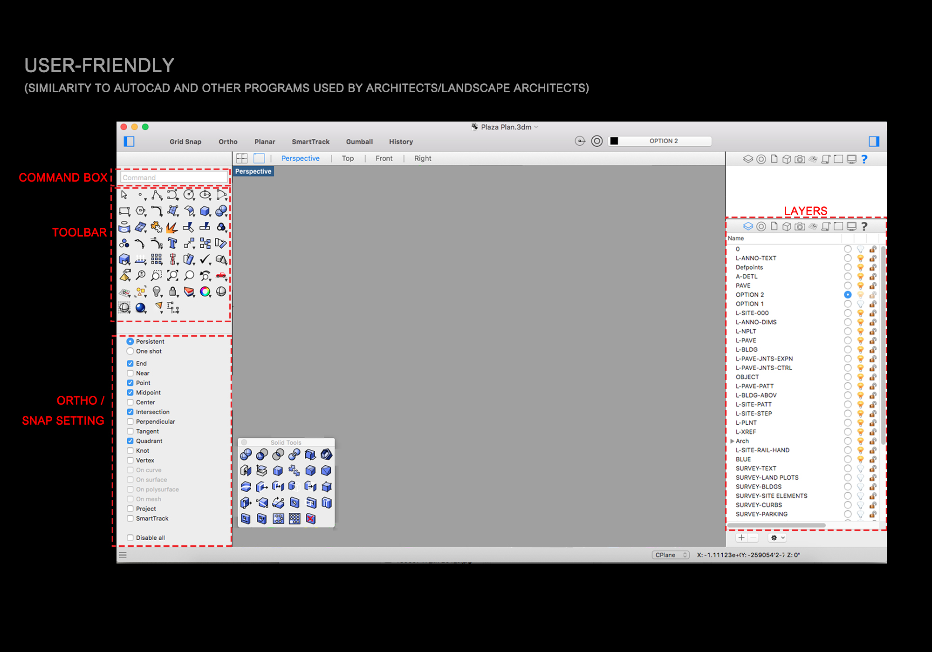Open the layers gear options dropdown
932x652 pixels.
coord(778,537)
